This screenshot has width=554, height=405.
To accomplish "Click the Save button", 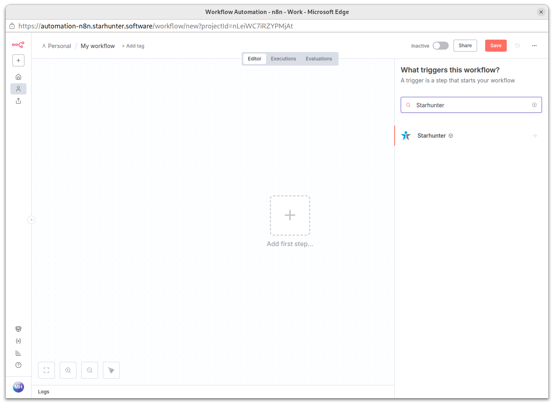I will 496,46.
